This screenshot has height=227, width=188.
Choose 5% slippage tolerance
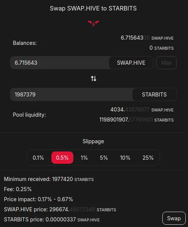(x=104, y=158)
